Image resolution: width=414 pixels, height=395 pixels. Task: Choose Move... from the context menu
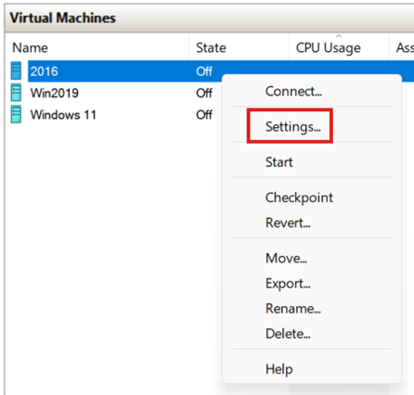pos(287,258)
